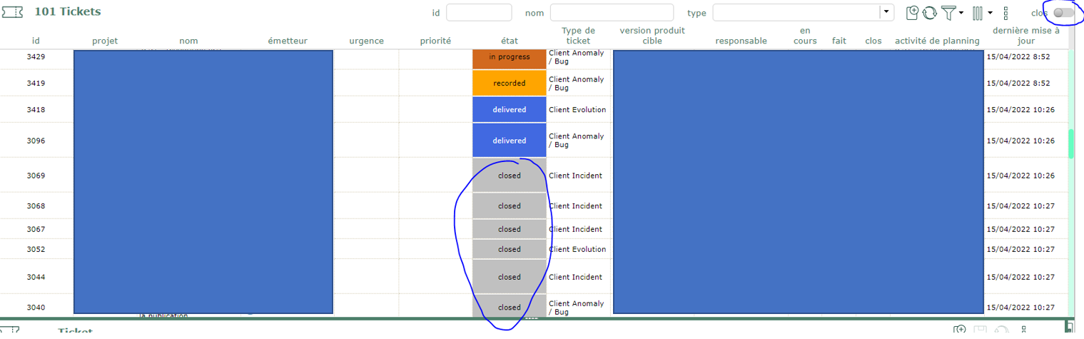Screen dimensions: 1084x339
Task: Select the orange 'recorded' state cell
Action: pyautogui.click(x=509, y=83)
